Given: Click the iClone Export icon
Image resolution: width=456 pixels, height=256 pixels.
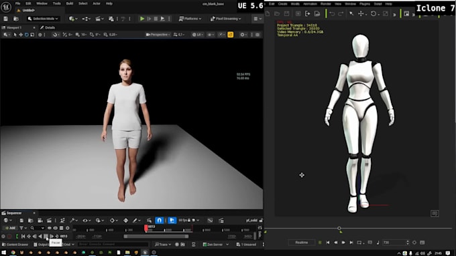Looking at the screenshot, I should pos(307,13).
